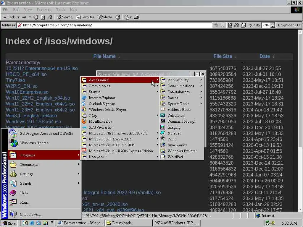Click the History toolbar icon
This screenshot has height=227, width=303.
118,17
